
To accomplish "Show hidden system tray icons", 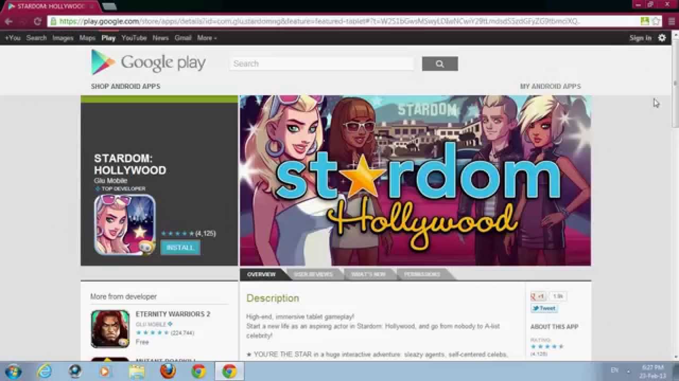I will 629,371.
